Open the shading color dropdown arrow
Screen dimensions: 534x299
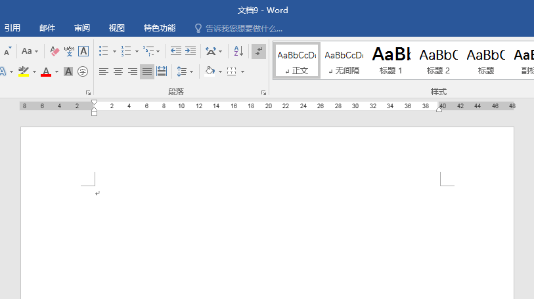[220, 71]
